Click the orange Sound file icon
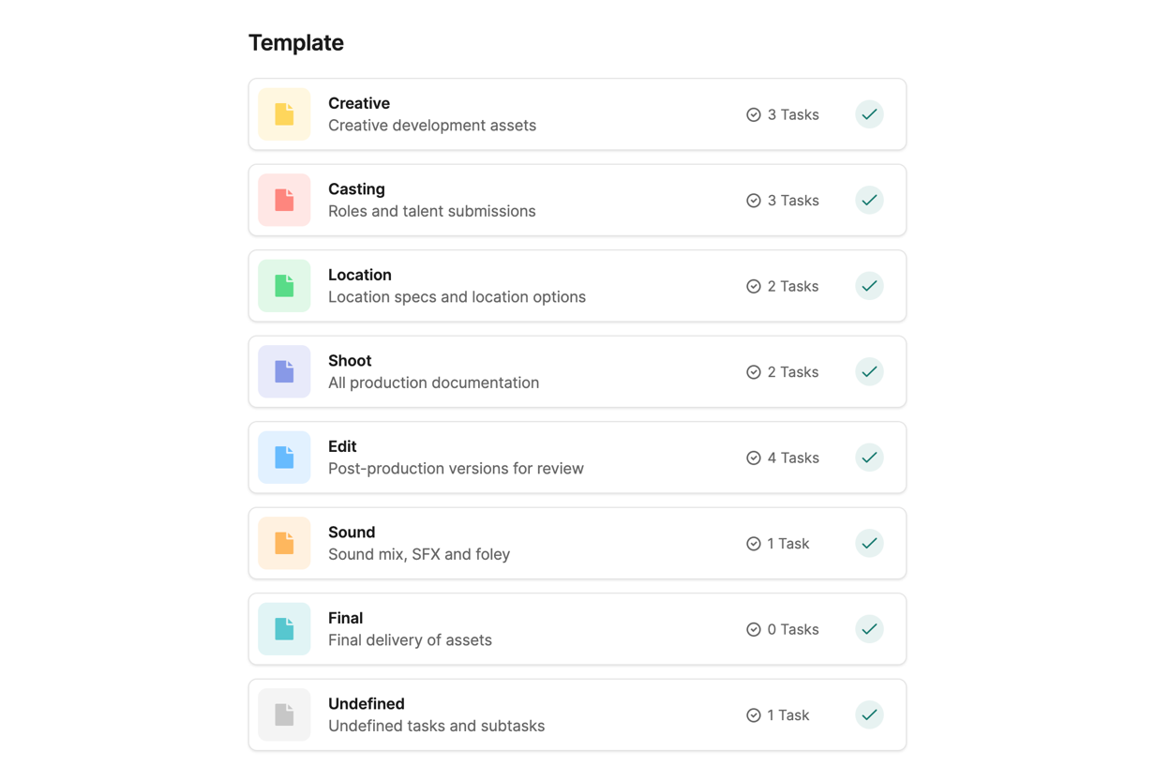This screenshot has height=781, width=1155. [x=284, y=543]
